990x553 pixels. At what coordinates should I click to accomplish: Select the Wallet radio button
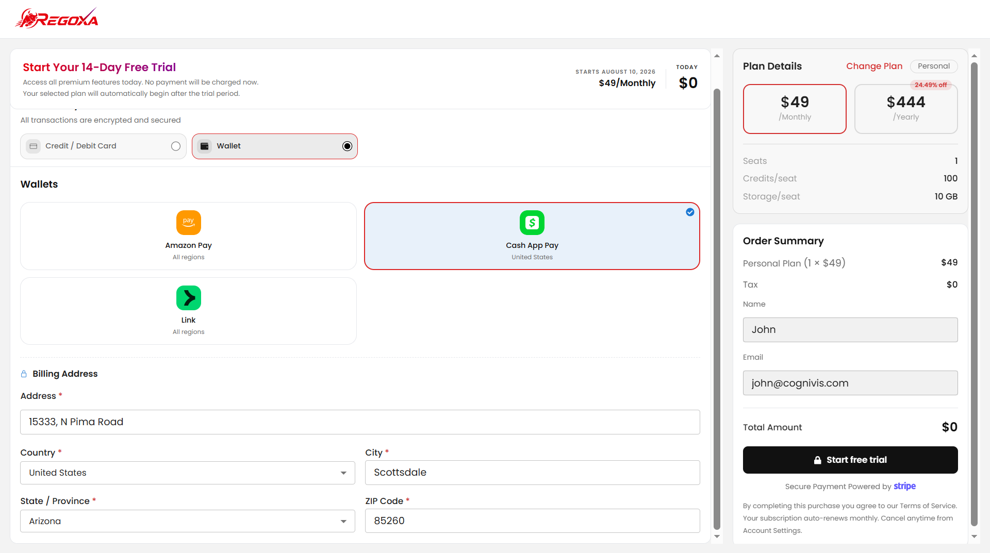point(348,146)
